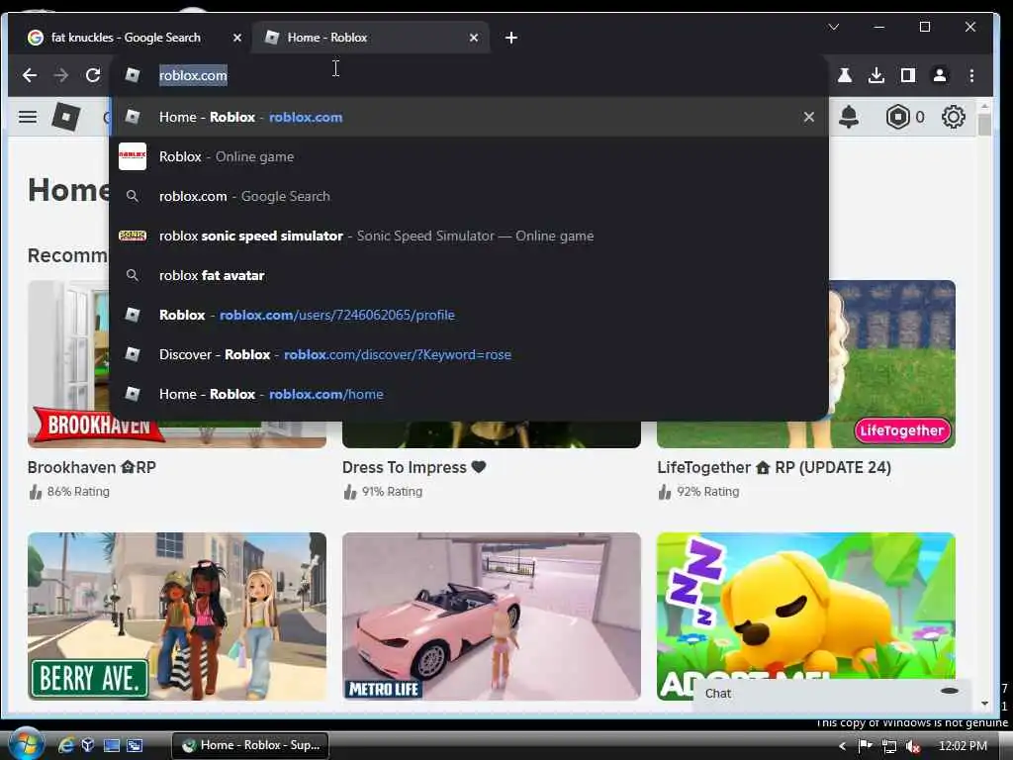Open the Chrome Labs flask icon
The width and height of the screenshot is (1013, 760).
[845, 75]
